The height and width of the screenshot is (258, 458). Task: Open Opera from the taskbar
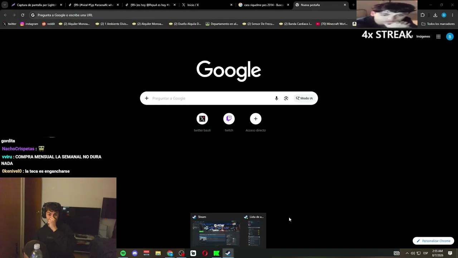(x=205, y=253)
